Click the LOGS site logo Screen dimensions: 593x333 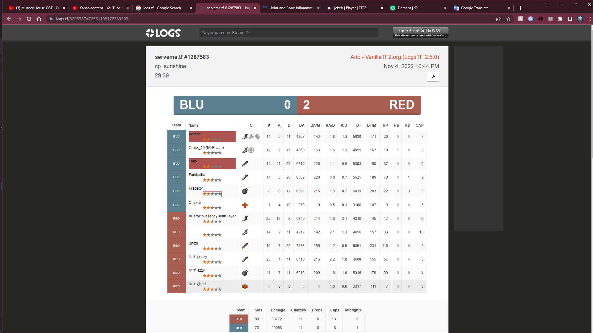click(x=163, y=33)
